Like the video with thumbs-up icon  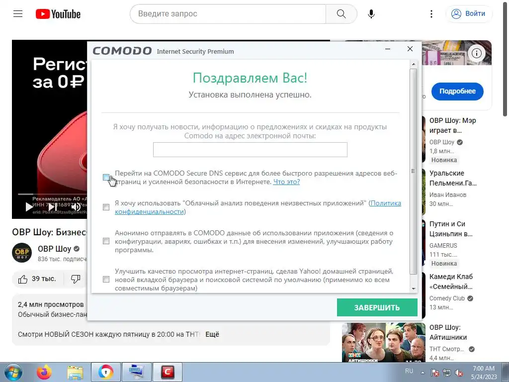click(x=23, y=279)
